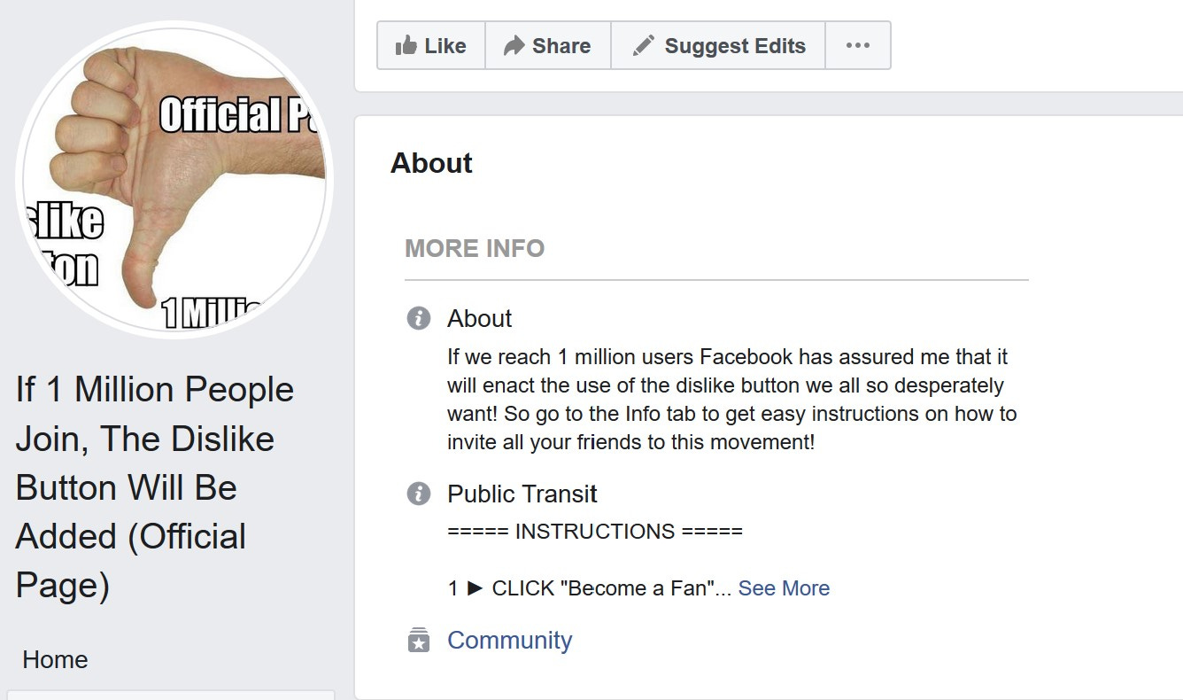Click the bold About panel heading
Image resolution: width=1183 pixels, height=700 pixels.
point(431,163)
